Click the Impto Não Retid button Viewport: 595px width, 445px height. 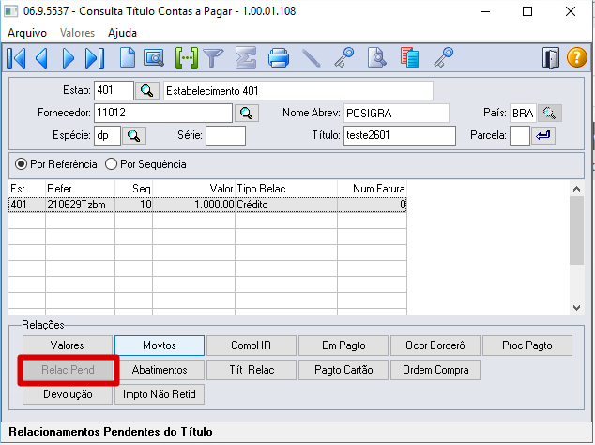pyautogui.click(x=160, y=394)
